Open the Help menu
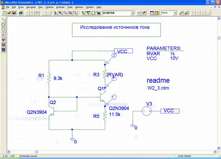The image size is (221, 159). 99,7
